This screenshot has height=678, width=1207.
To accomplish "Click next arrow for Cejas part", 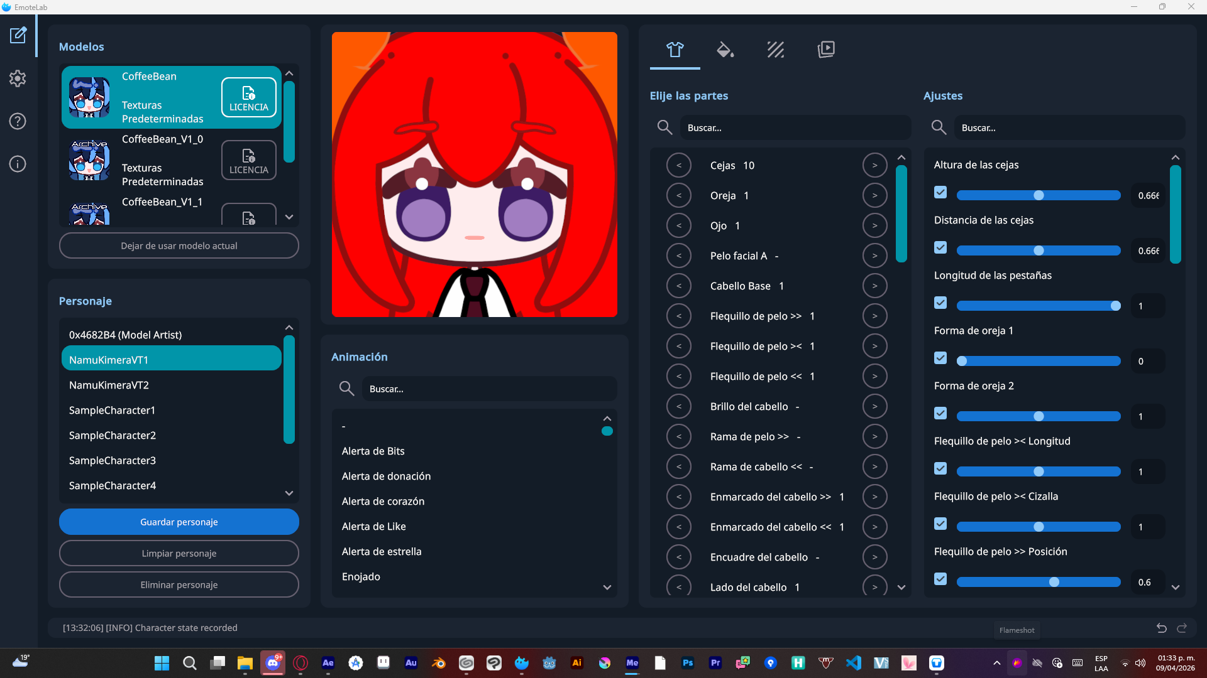I will tap(874, 166).
